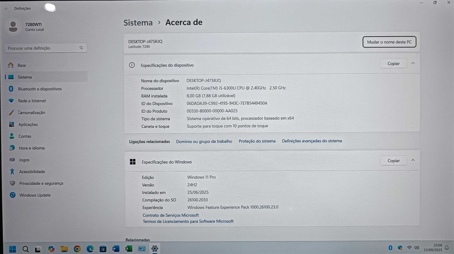454x254 pixels.
Task: Open Windows Update in sidebar
Action: tap(35, 195)
